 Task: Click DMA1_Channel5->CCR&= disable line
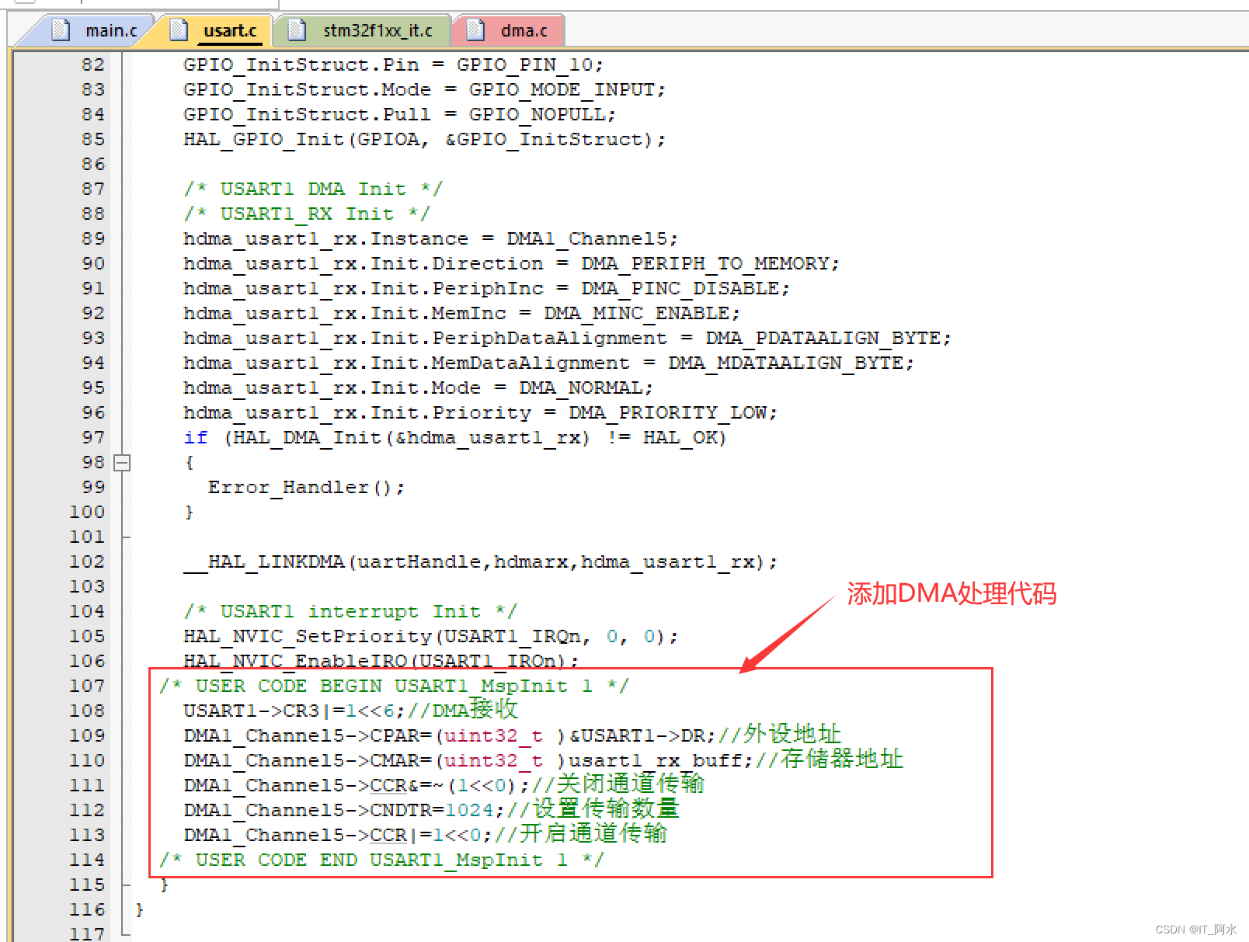click(x=444, y=784)
